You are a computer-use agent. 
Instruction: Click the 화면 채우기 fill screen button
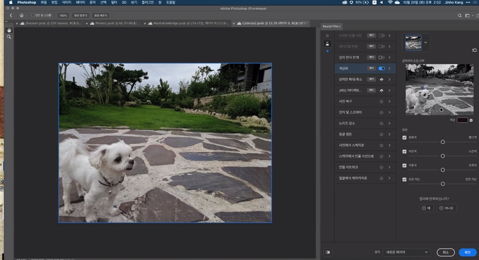point(101,15)
